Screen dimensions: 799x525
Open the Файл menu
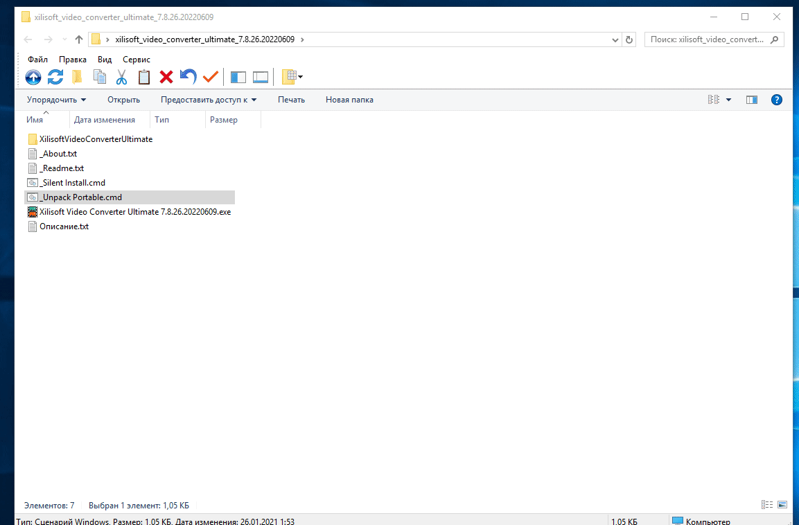click(37, 60)
